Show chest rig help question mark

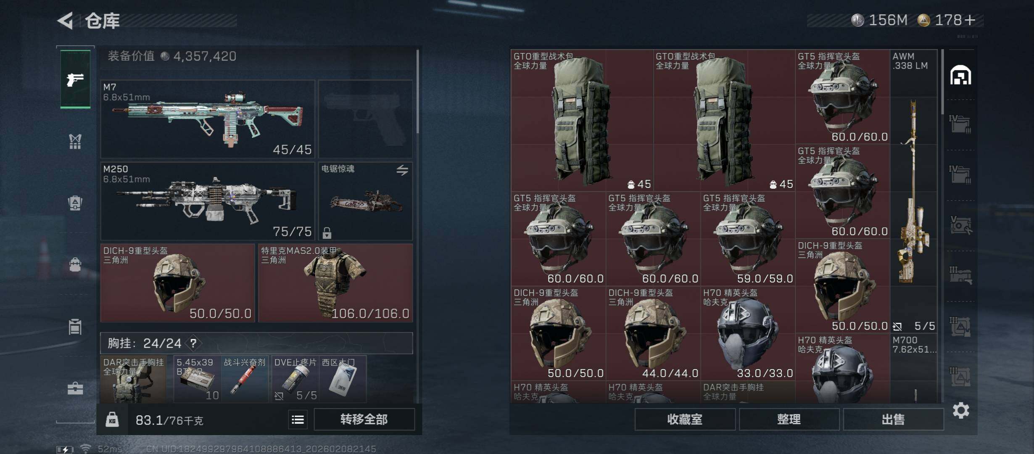tap(193, 343)
